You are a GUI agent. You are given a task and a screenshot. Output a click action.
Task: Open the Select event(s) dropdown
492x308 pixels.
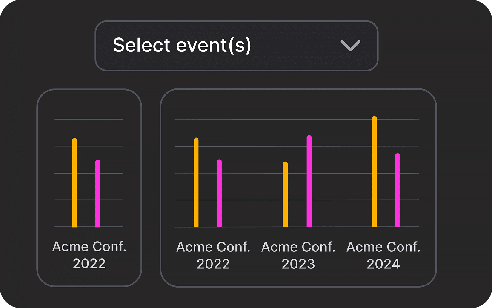(236, 46)
